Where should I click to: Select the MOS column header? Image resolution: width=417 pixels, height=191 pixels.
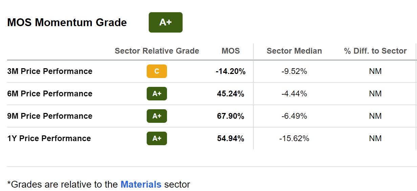pyautogui.click(x=230, y=51)
